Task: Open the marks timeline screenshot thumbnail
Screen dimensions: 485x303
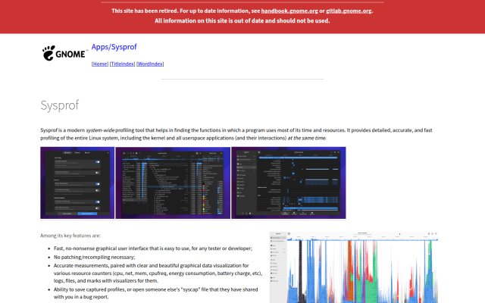Action: tap(289, 183)
